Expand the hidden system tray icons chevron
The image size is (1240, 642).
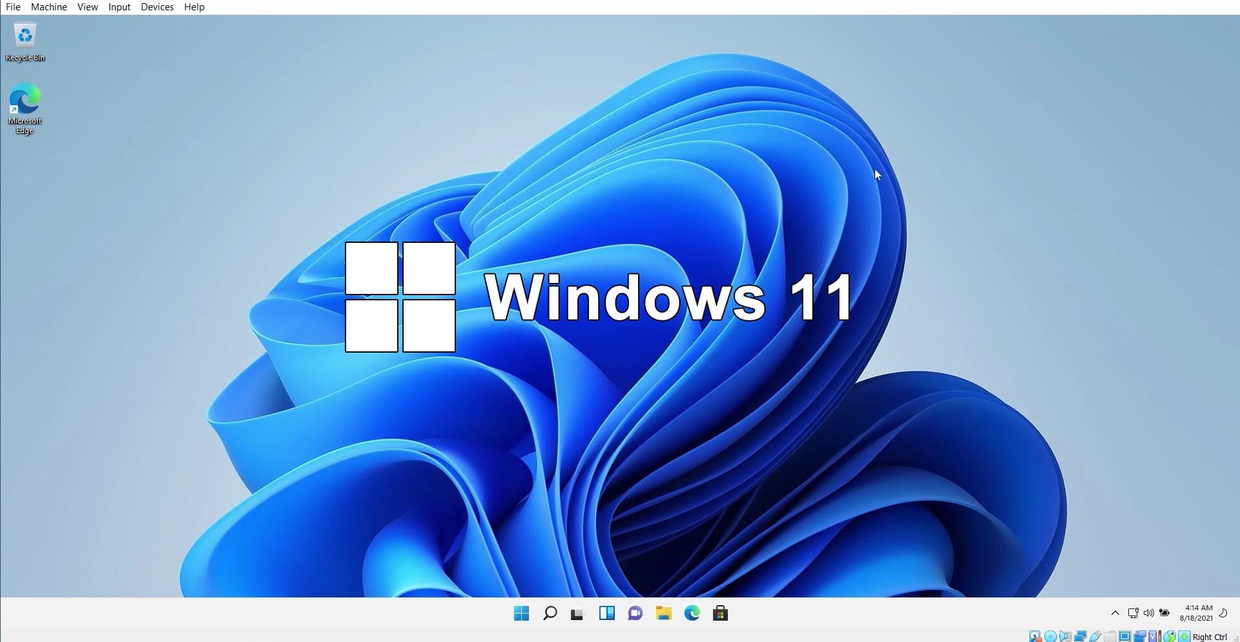[x=1115, y=613]
